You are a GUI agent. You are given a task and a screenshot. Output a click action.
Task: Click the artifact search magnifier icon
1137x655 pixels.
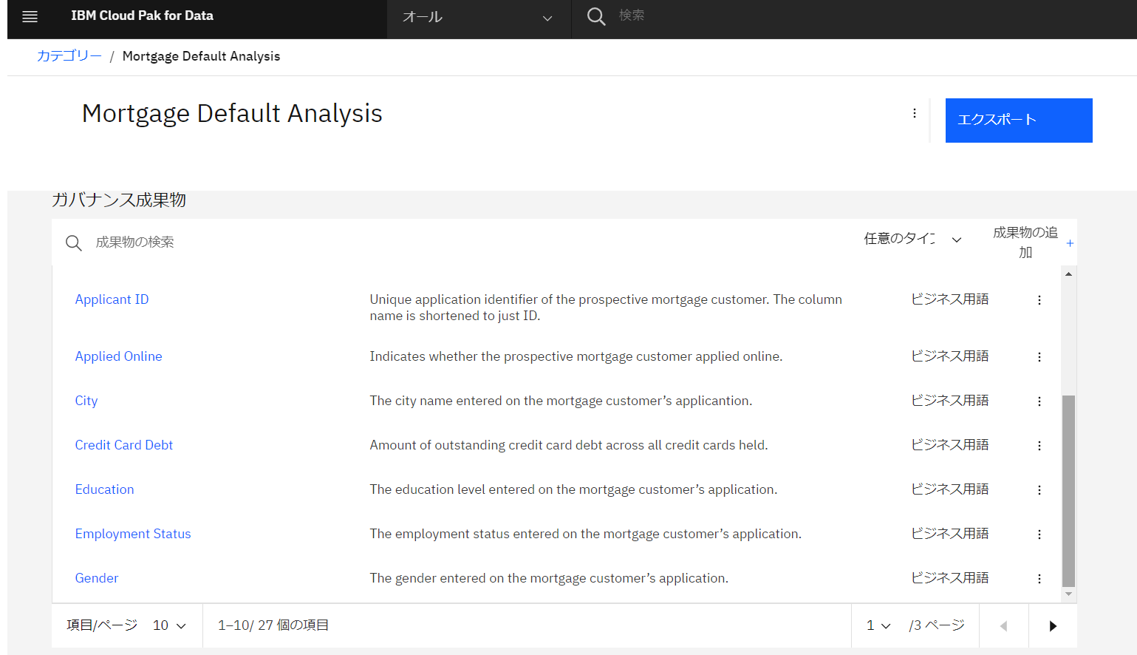[x=74, y=242]
